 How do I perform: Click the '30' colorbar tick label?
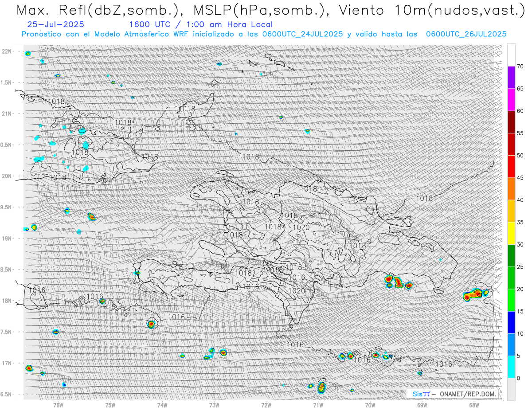pyautogui.click(x=520, y=244)
